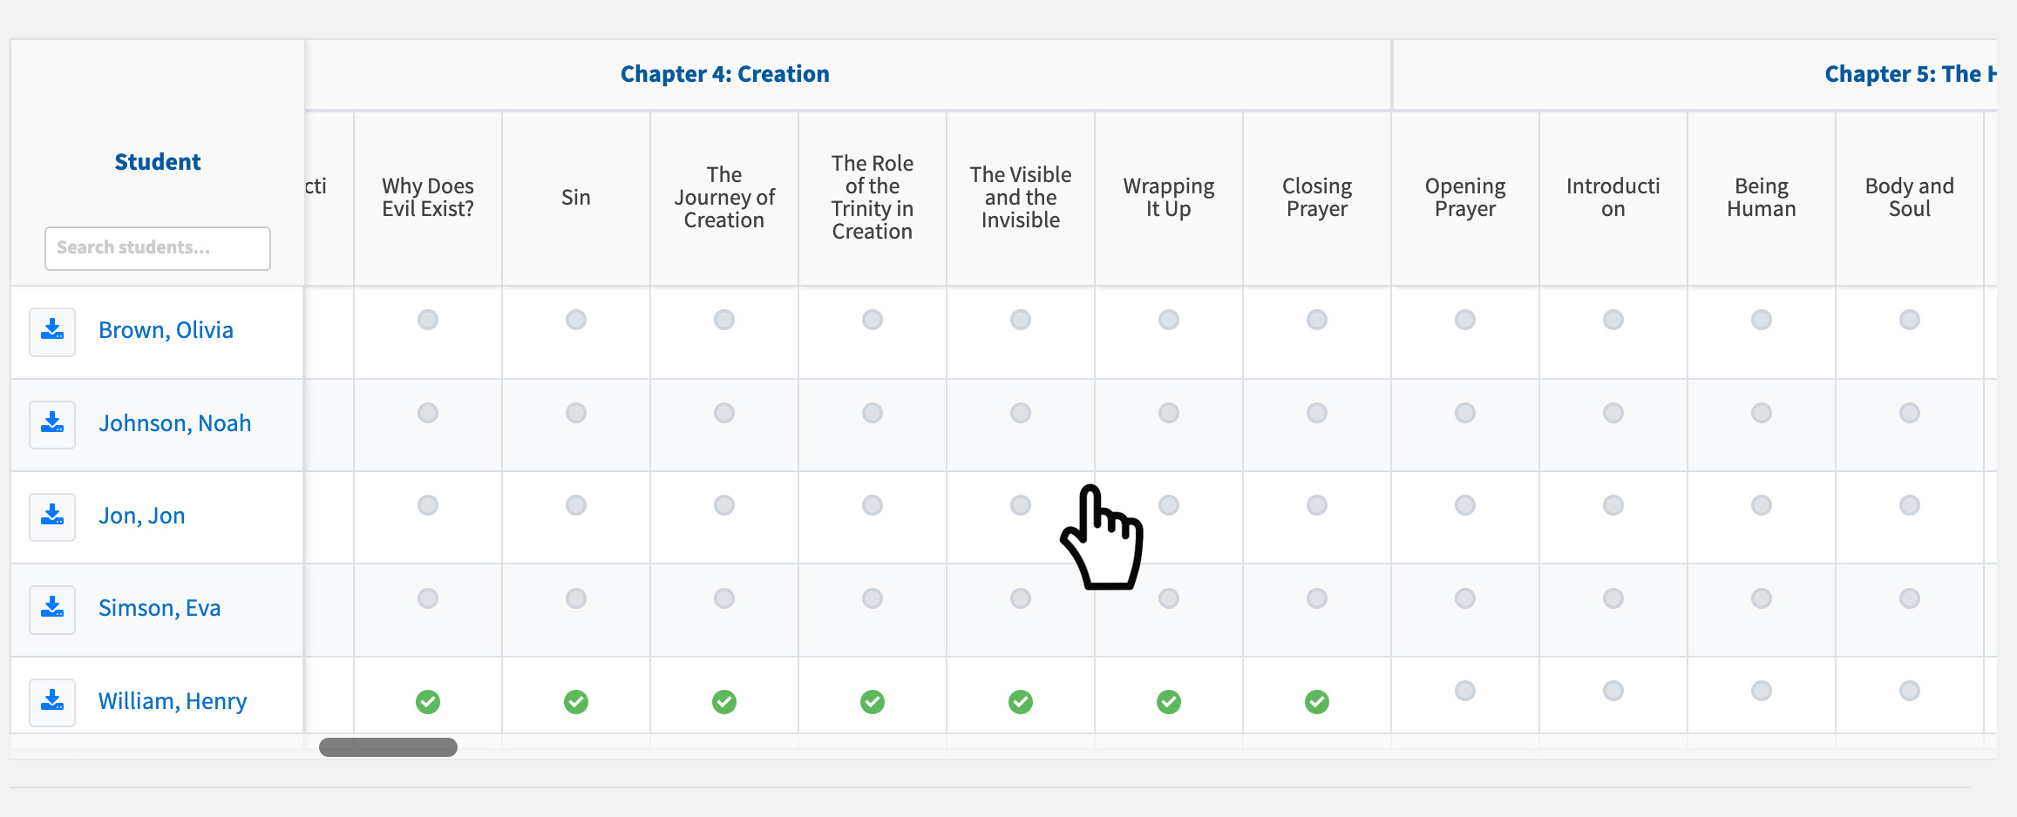Open William, Henry student link
Image resolution: width=2017 pixels, height=817 pixels.
click(173, 701)
